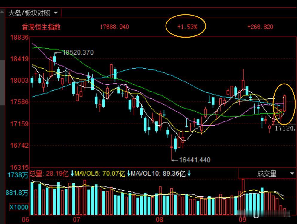Click the MAVOL10: 89.36亿 readout
Viewport: 297px width, 224px height.
[x=158, y=173]
